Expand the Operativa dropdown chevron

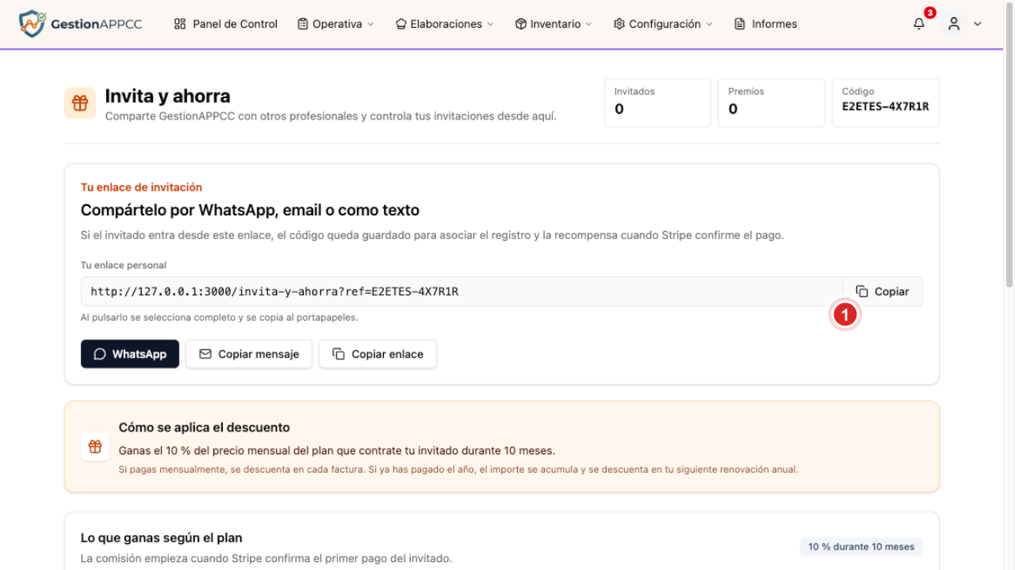coord(370,25)
